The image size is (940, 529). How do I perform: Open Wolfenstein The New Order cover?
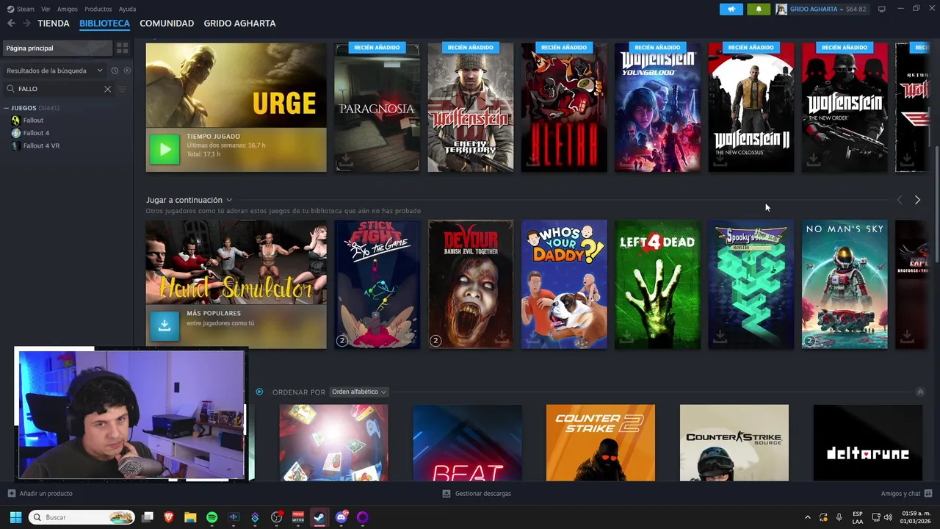pyautogui.click(x=845, y=107)
